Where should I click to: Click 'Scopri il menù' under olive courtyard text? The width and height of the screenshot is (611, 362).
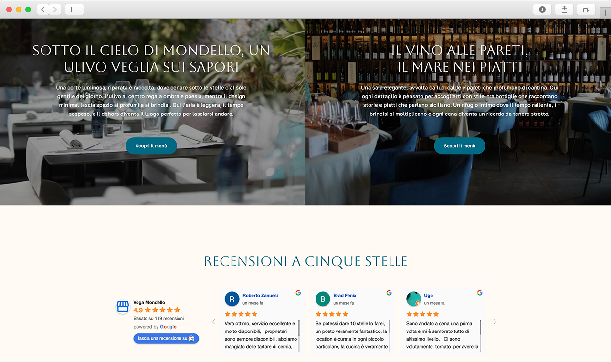151,146
